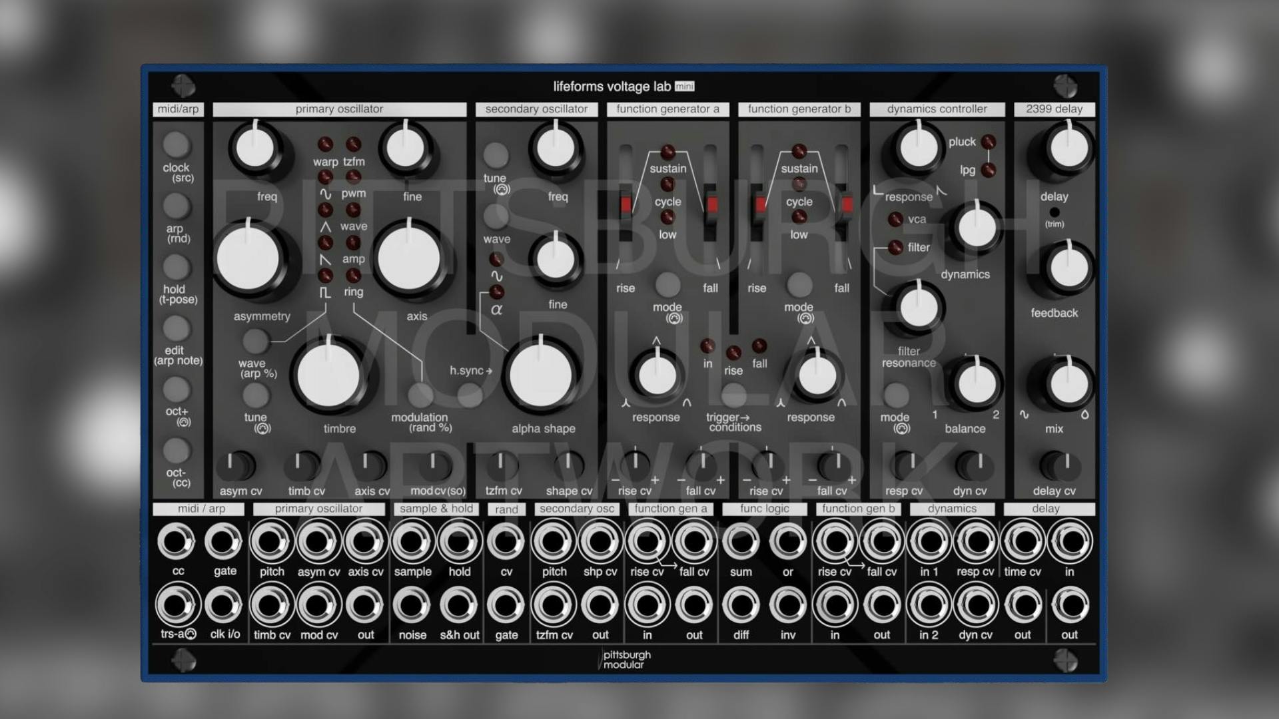Click the noise jack

412,605
